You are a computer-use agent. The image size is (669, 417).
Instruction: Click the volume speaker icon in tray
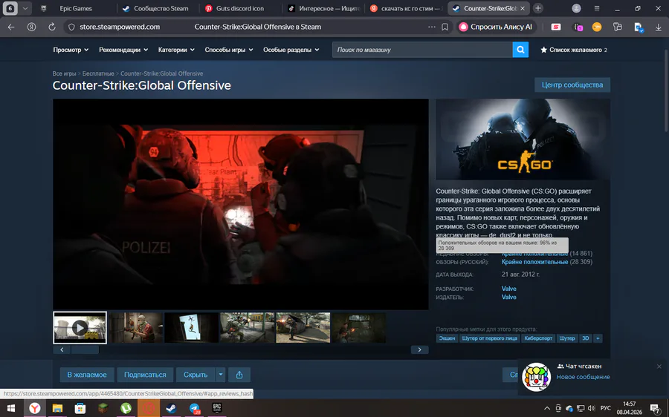click(591, 408)
